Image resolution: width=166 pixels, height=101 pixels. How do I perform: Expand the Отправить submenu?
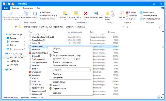tap(70, 70)
